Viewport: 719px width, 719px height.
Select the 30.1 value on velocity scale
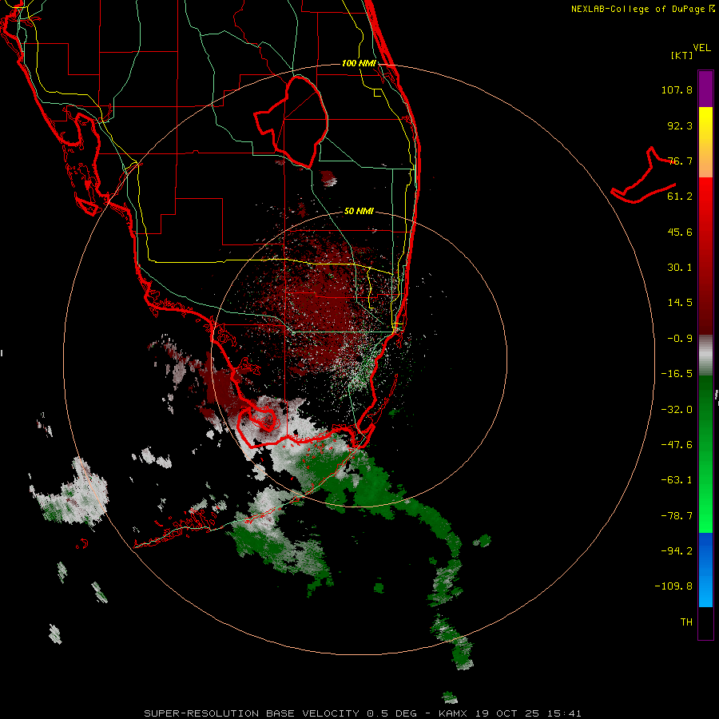680,268
